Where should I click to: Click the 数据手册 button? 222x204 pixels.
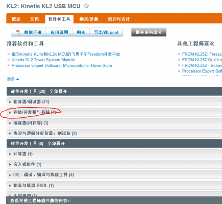(29, 32)
